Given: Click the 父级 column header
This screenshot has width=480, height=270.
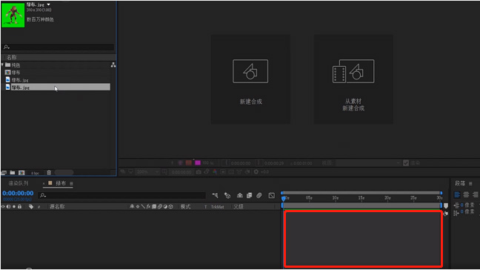Looking at the screenshot, I should click(x=239, y=206).
